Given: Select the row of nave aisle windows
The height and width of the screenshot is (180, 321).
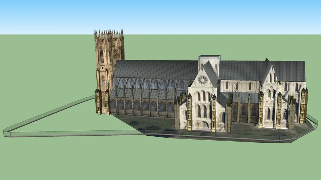Looking at the screenshot, I should pyautogui.click(x=141, y=105).
